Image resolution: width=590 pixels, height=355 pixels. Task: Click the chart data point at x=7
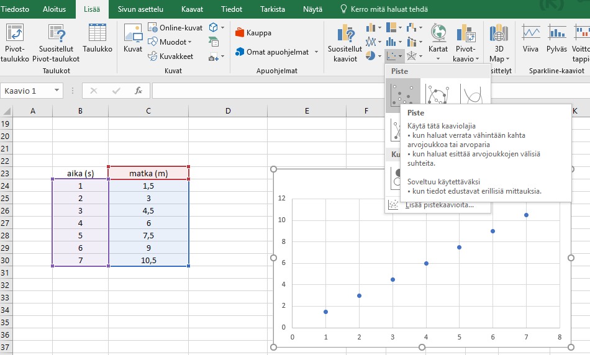pos(526,215)
